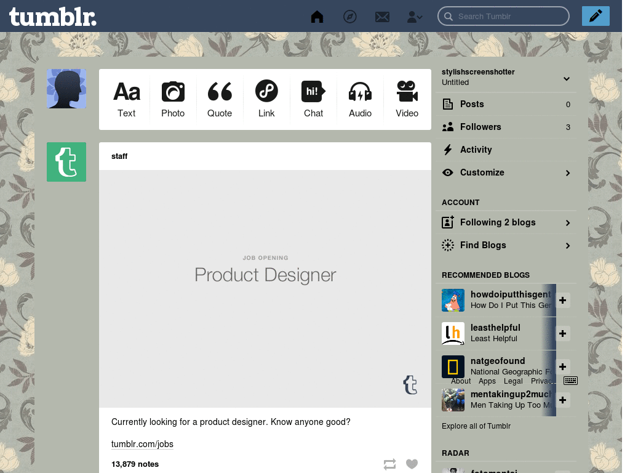Screen dimensions: 630x473
Task: Create a Quote post
Action: [x=220, y=99]
